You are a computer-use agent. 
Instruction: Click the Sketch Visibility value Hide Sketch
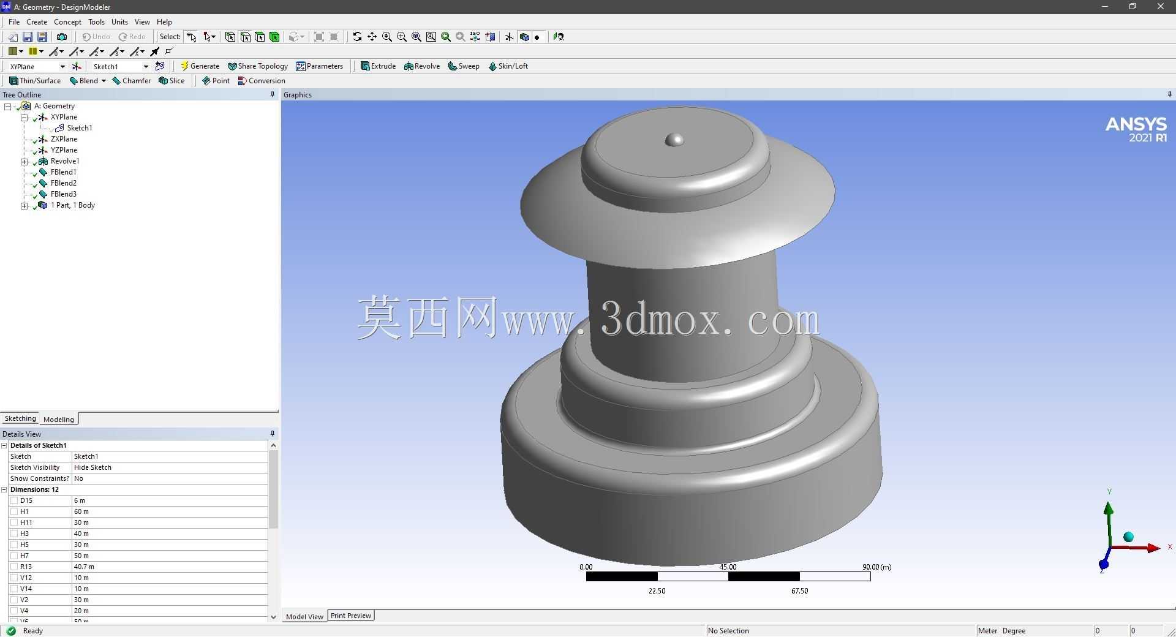(170, 467)
